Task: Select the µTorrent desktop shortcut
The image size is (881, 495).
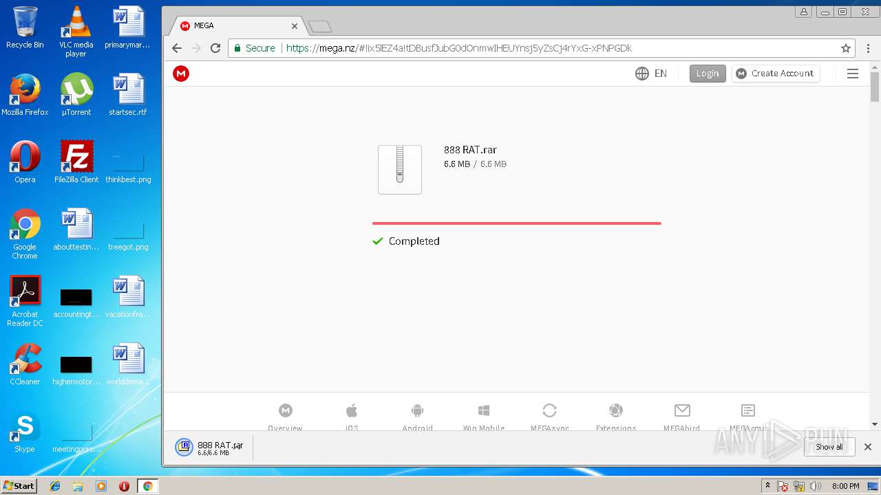Action: pyautogui.click(x=76, y=94)
